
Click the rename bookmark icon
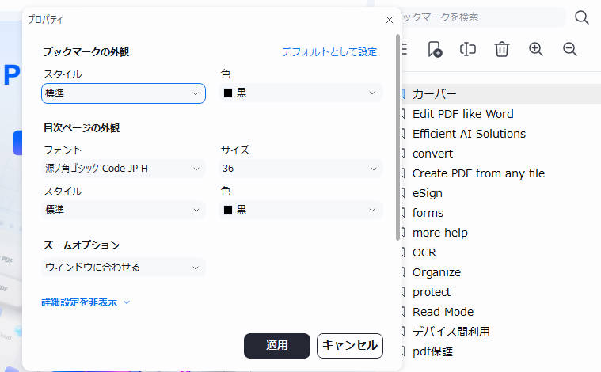468,49
